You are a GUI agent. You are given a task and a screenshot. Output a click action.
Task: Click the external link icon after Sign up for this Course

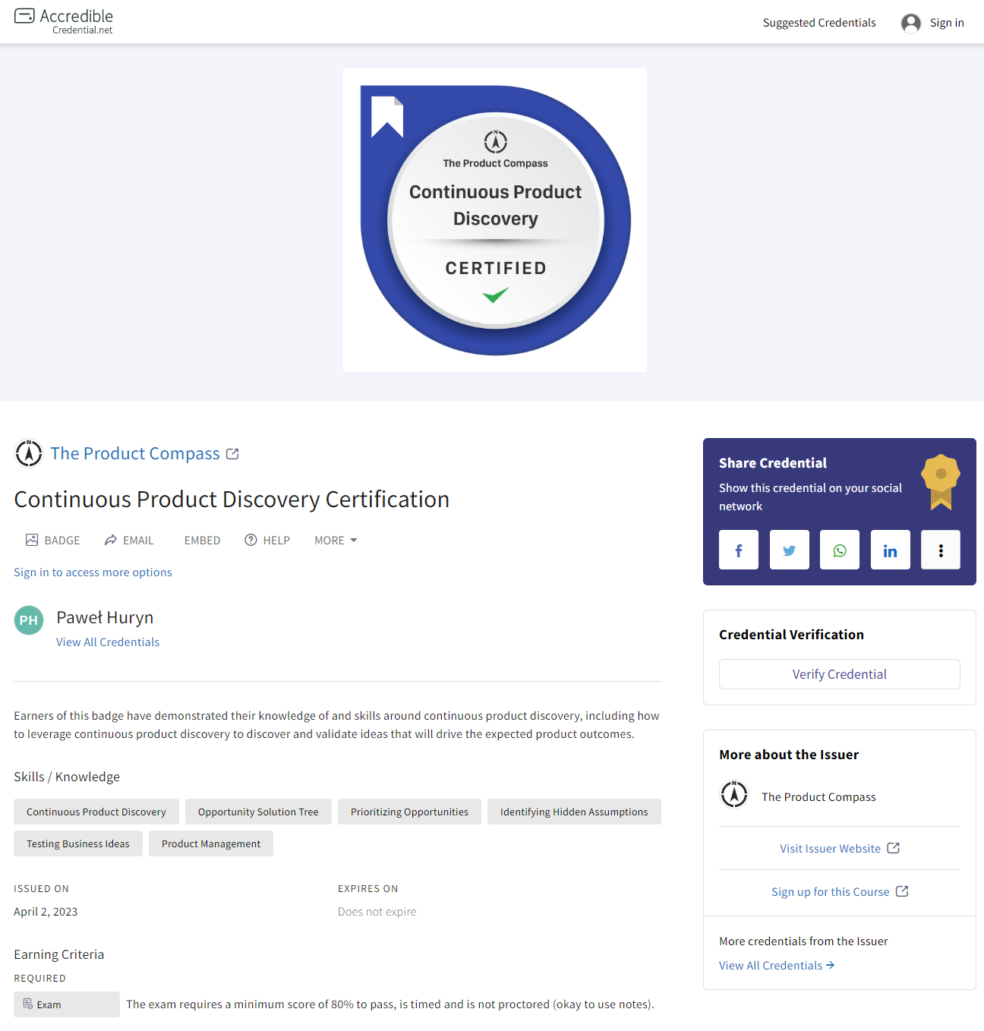point(901,891)
